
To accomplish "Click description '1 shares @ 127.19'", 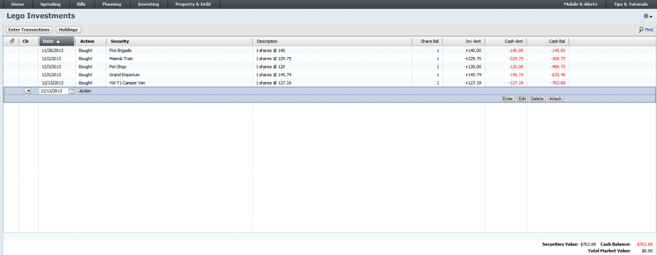I will click(x=273, y=83).
